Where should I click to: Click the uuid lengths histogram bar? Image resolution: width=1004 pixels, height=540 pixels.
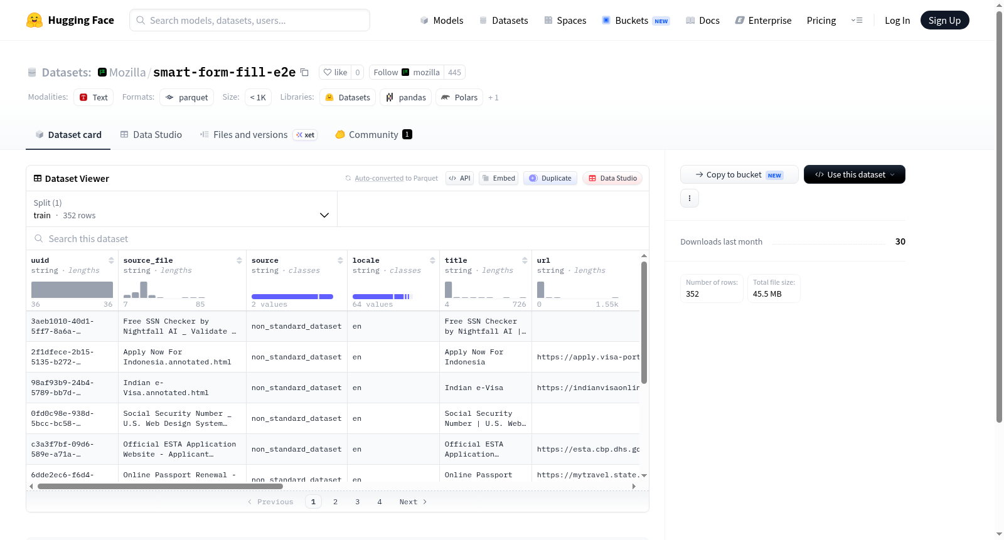(x=72, y=290)
